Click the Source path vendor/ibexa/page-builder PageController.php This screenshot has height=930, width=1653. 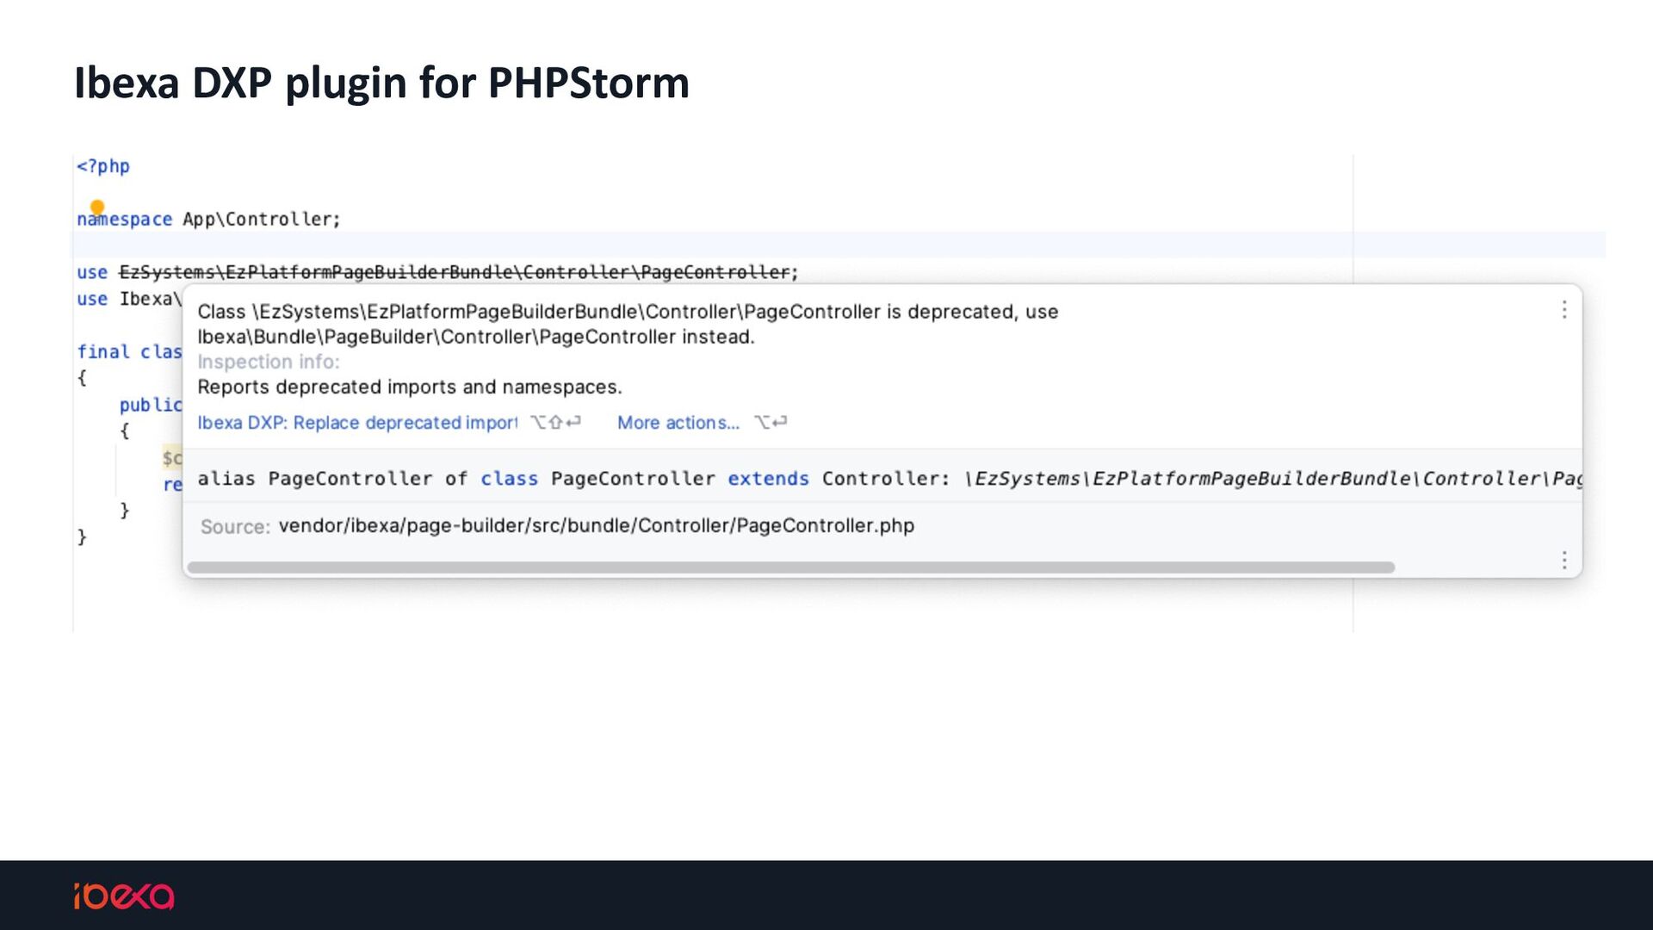[596, 525]
